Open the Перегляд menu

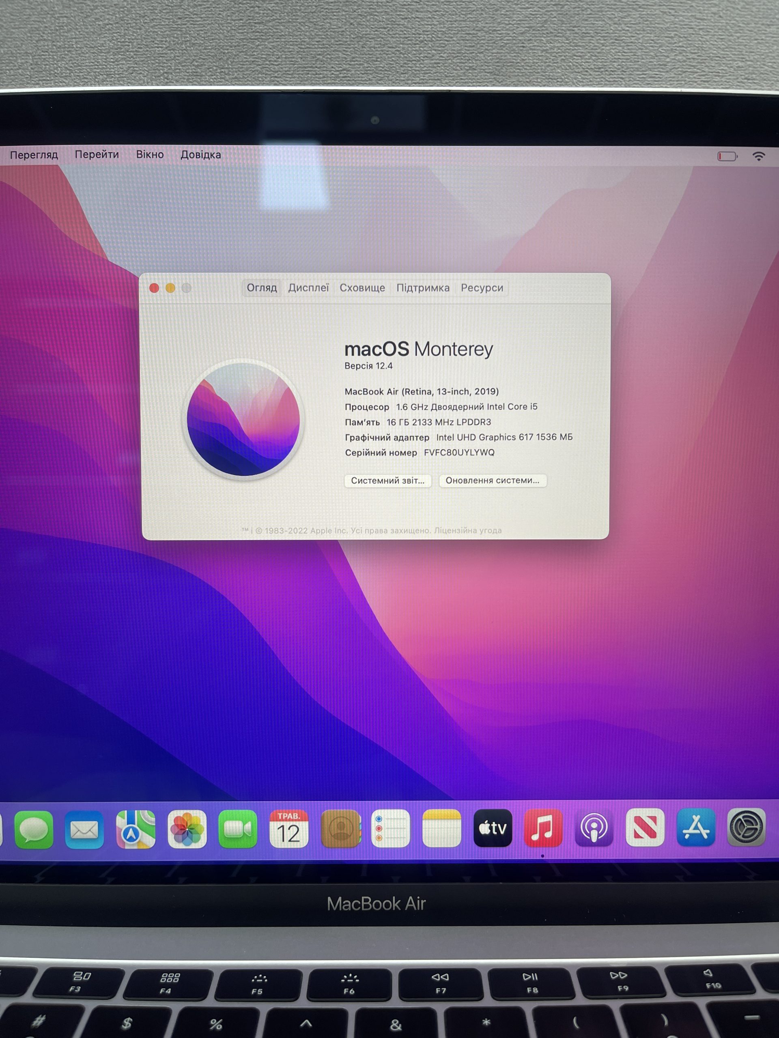click(x=34, y=155)
